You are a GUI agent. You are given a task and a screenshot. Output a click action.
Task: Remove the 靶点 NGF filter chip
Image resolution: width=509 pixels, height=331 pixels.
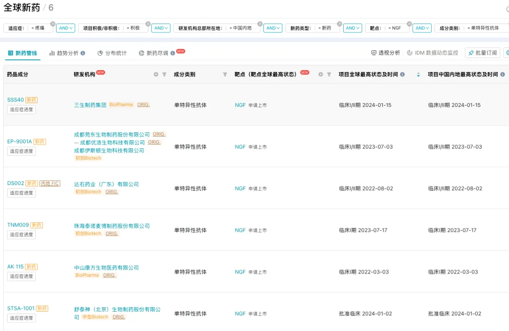(409, 24)
